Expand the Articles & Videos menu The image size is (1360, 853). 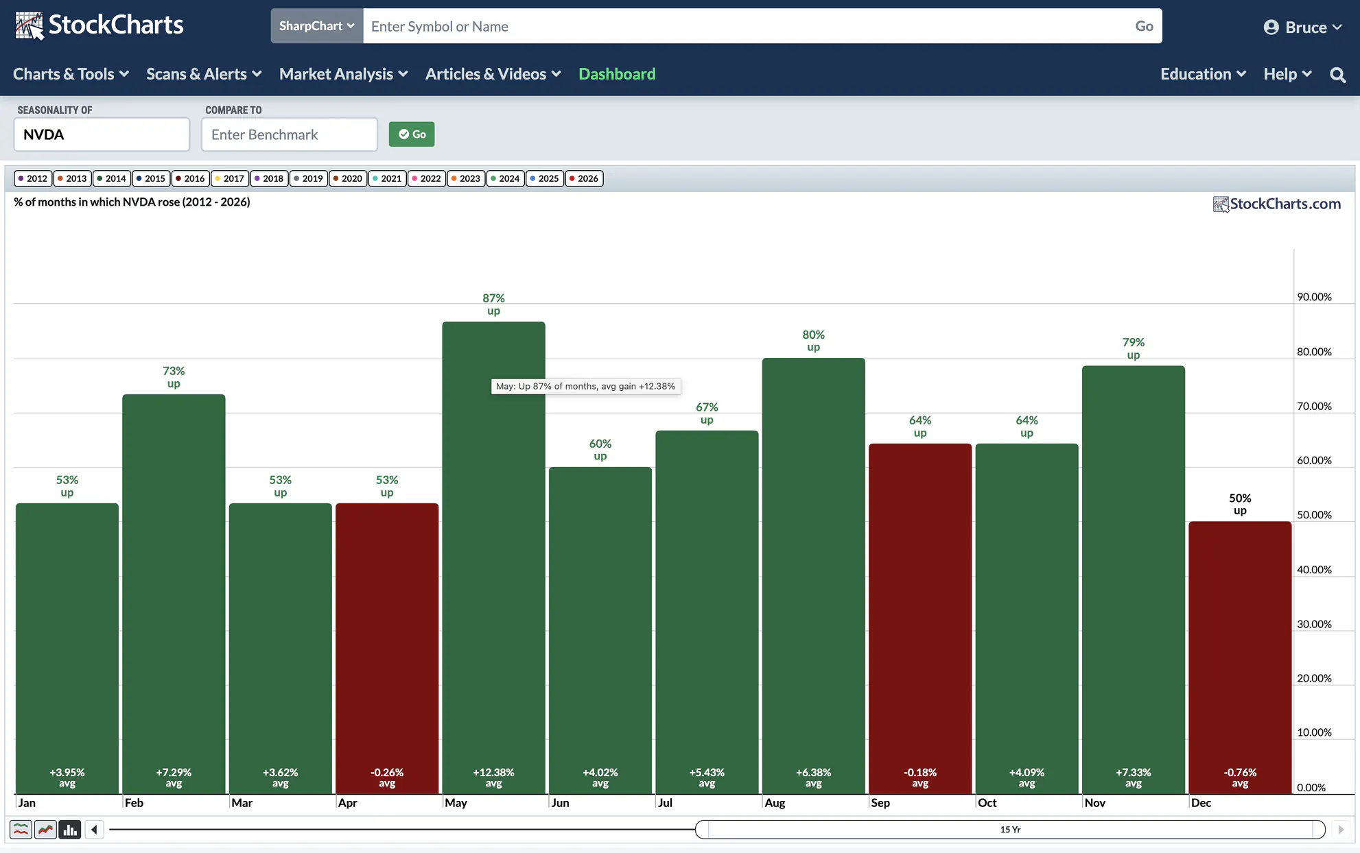tap(493, 74)
